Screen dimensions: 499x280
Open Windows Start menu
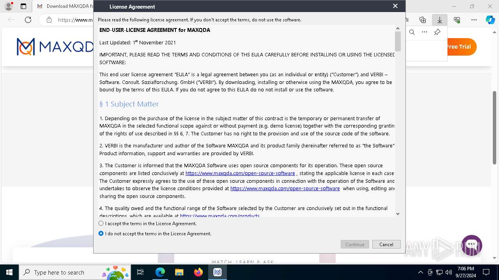(x=9, y=272)
